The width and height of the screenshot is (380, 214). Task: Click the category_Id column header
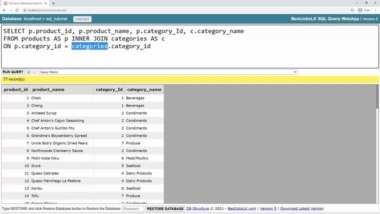[x=109, y=90]
